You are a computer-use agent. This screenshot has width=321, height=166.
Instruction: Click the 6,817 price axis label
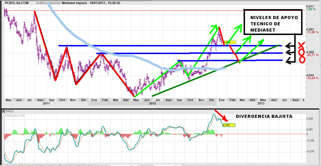coord(310,6)
